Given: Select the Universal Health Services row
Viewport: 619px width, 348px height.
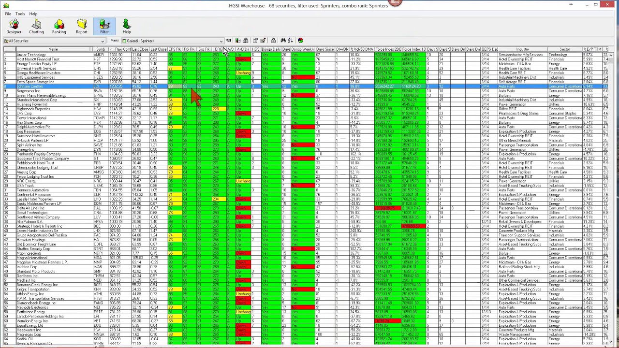Looking at the screenshot, I should coord(306,68).
